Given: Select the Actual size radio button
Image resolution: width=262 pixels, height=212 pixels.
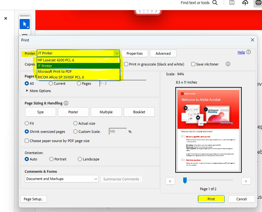Looking at the screenshot, I should (76, 123).
